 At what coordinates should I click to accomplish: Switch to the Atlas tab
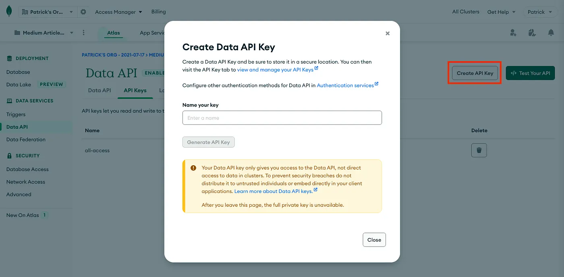coord(114,33)
